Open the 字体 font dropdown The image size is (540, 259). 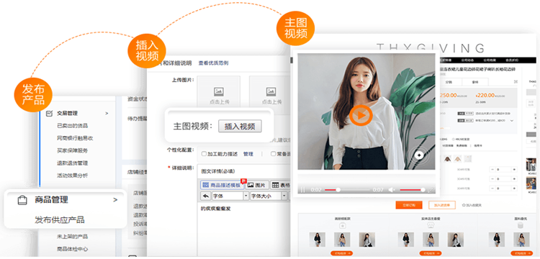pyautogui.click(x=230, y=196)
